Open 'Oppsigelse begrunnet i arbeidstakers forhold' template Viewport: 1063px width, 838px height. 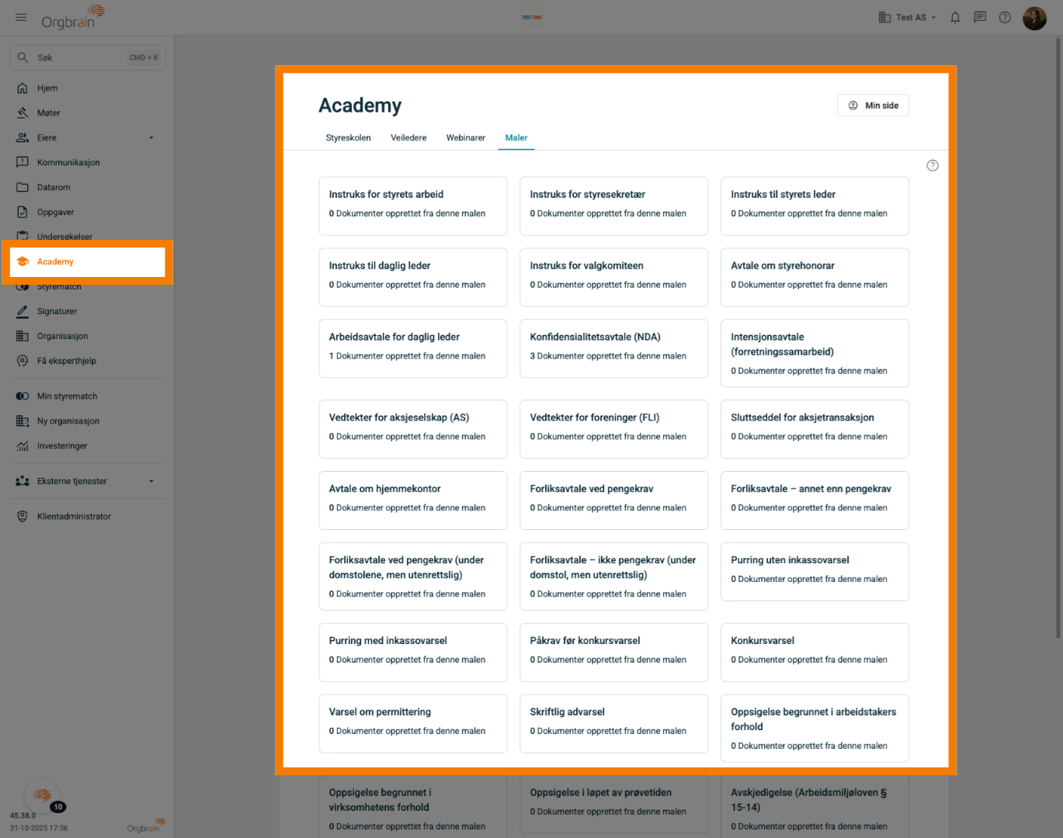point(815,729)
